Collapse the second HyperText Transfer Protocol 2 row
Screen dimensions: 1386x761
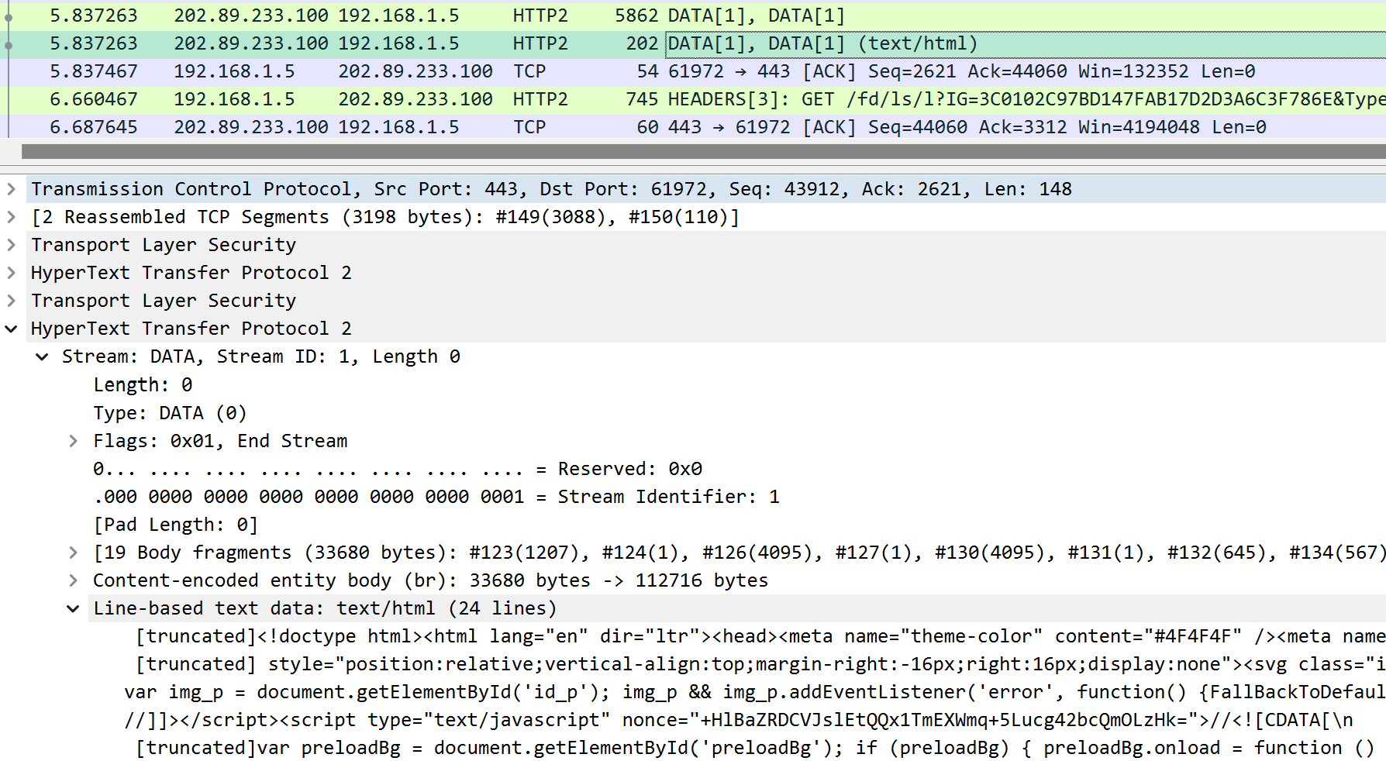(x=12, y=329)
